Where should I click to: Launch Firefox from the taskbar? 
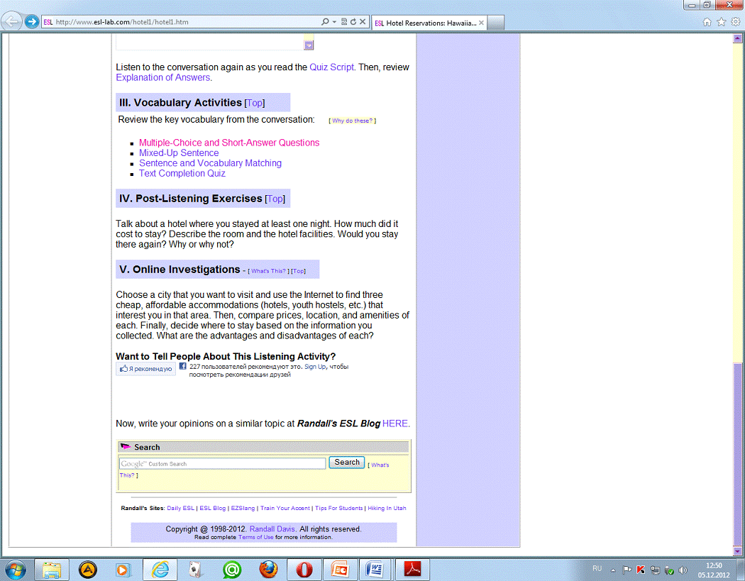coord(267,569)
